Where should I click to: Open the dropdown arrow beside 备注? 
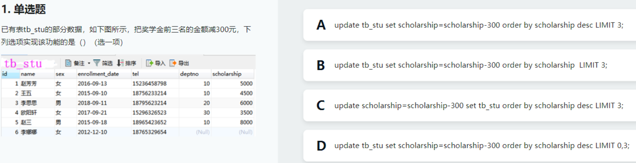[89, 63]
